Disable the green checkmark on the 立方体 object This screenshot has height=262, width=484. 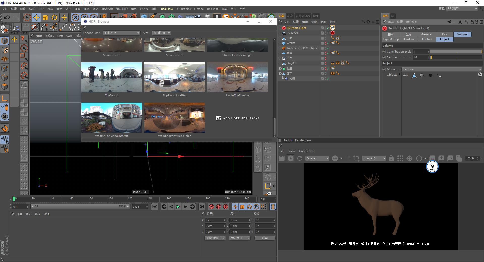pyautogui.click(x=328, y=43)
